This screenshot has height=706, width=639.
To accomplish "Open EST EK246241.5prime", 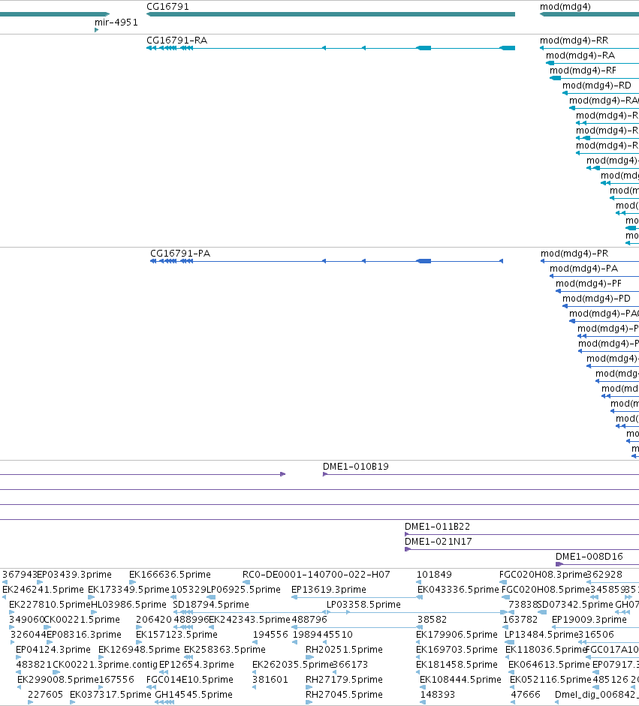I will [x=44, y=590].
